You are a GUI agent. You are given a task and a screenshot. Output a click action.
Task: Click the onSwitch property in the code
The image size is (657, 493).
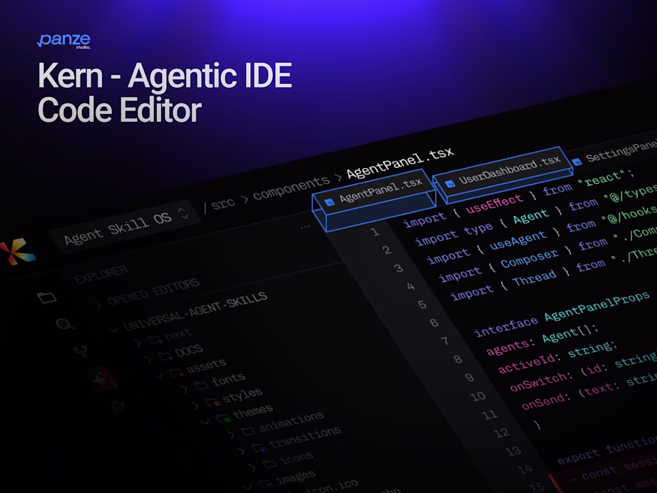pos(538,381)
